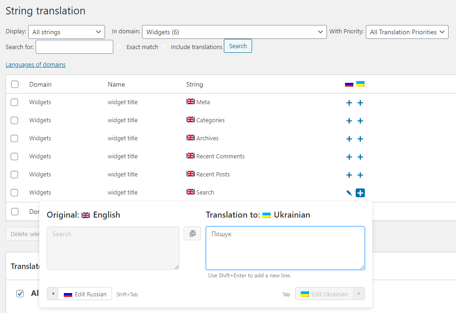Screen dimensions: 456x313
Task: Click Edit Russian button
Action: click(80, 294)
